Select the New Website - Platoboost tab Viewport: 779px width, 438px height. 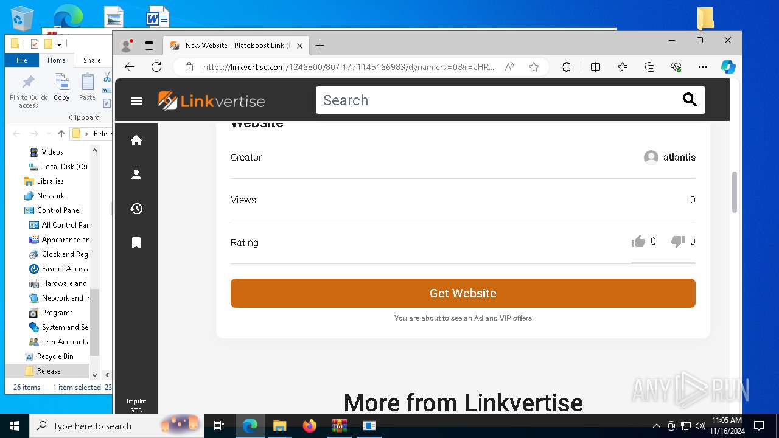tap(236, 46)
